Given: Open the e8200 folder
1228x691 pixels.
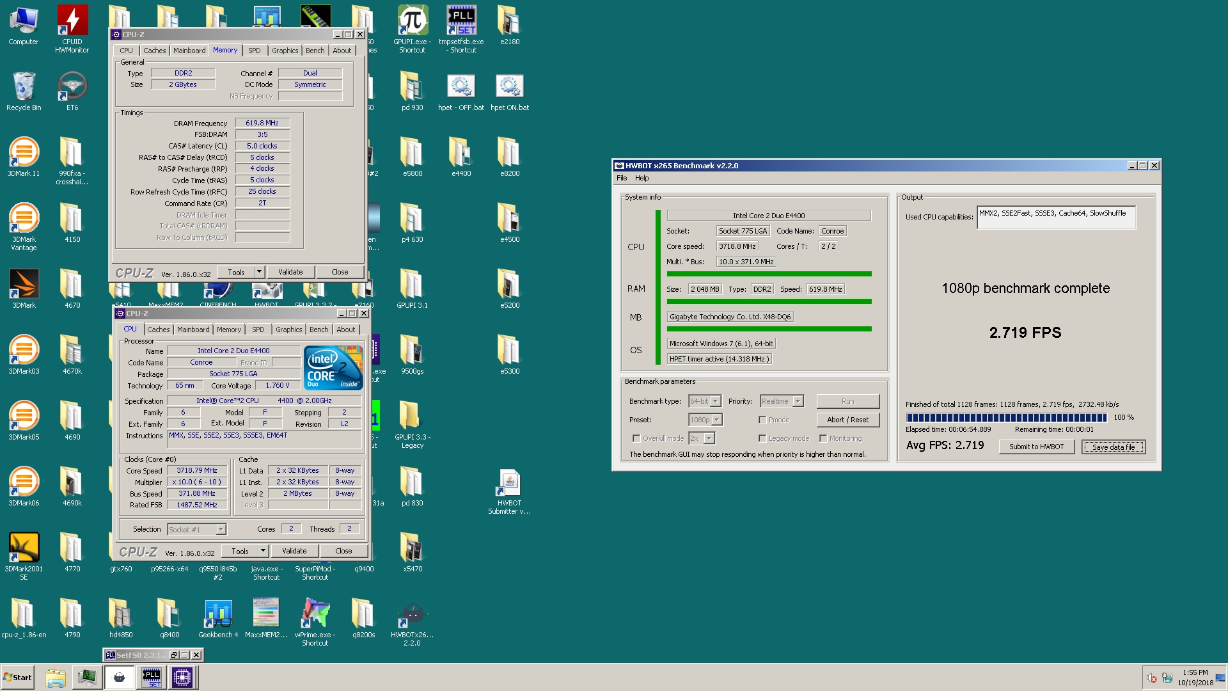Looking at the screenshot, I should pos(510,157).
